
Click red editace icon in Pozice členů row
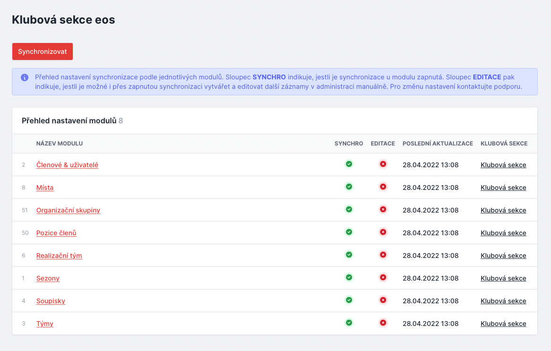383,232
